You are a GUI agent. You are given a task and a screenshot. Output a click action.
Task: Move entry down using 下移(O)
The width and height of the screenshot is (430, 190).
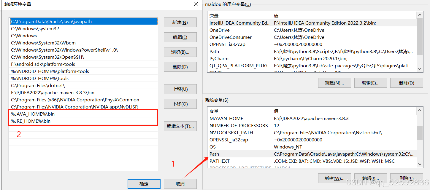tap(180, 104)
